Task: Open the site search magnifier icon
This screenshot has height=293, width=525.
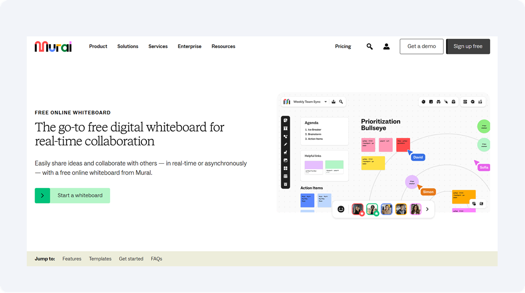Action: tap(369, 47)
